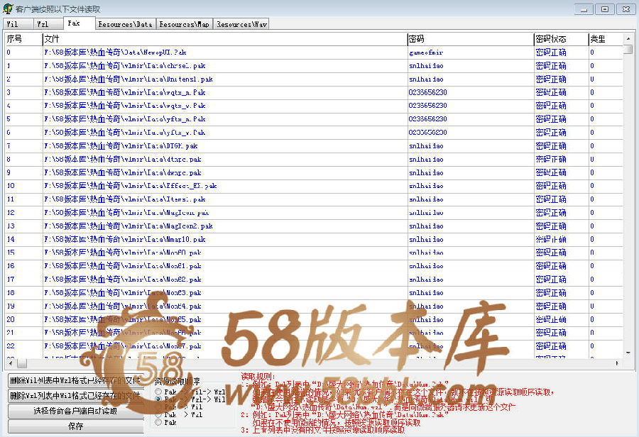
Task: Click the 删除Wil列表中Wzl格式已经存在的文件 button
Action: [75, 380]
